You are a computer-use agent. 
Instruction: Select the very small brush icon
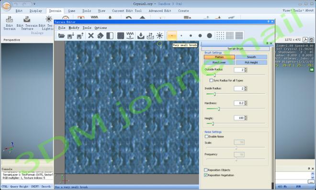point(172,36)
